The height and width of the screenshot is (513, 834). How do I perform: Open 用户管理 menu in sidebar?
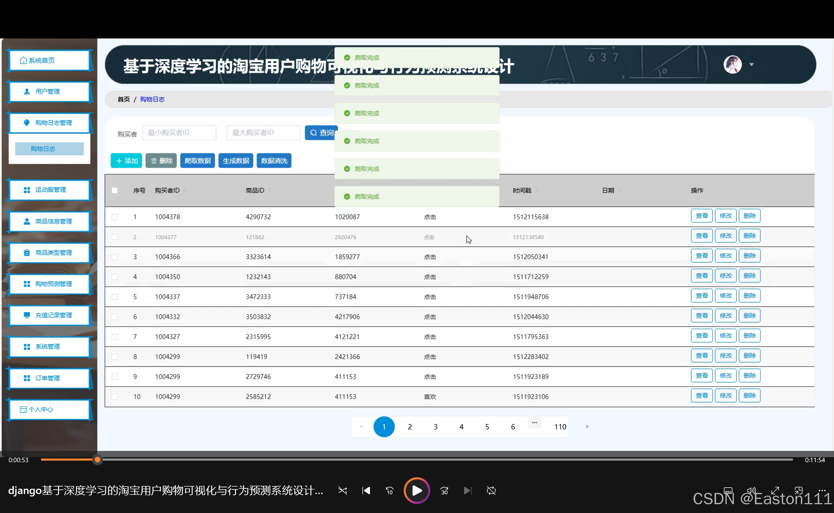click(x=49, y=92)
